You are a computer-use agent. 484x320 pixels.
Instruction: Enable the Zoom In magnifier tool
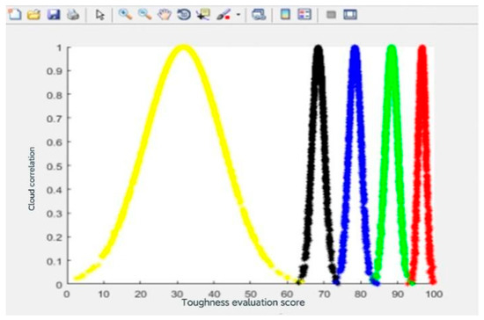click(125, 14)
